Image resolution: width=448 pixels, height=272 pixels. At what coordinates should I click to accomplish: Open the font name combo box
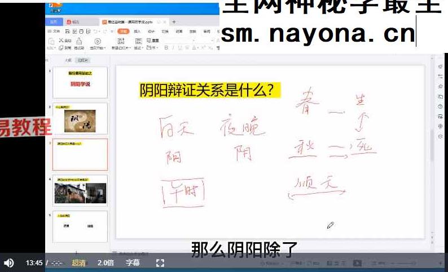(x=179, y=41)
